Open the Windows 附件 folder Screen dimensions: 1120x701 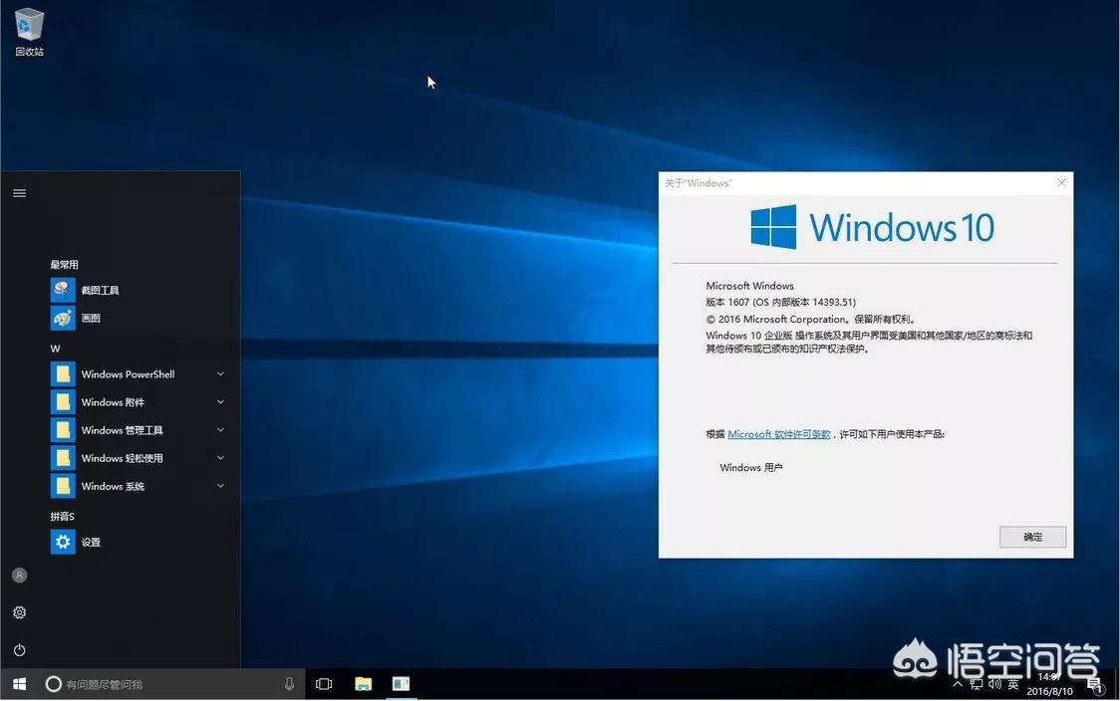pos(138,402)
